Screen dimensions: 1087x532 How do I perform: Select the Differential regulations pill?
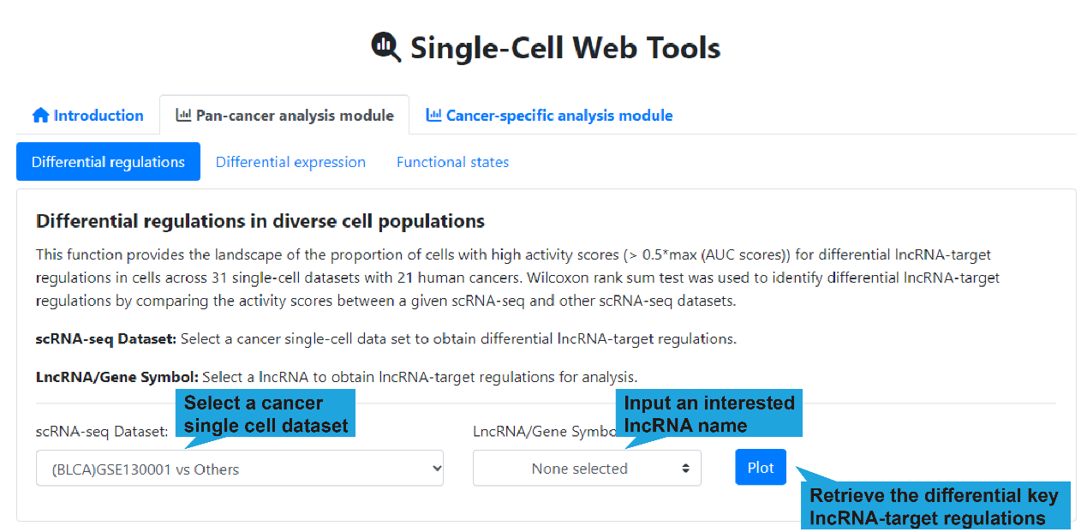108,162
